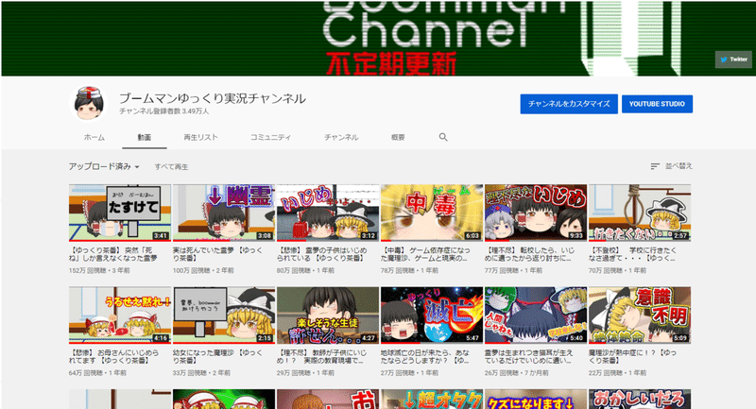Click title 【不登校】学校に行きたくなさ過ぎて
The image size is (756, 409).
tap(633, 254)
